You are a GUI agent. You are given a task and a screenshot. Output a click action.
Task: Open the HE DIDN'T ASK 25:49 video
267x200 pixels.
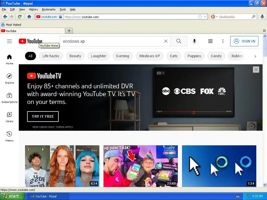click(x=141, y=166)
